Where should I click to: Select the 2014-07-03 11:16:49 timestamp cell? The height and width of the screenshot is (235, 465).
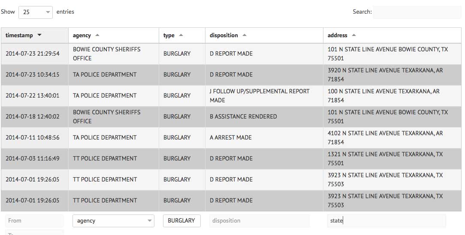coord(33,158)
